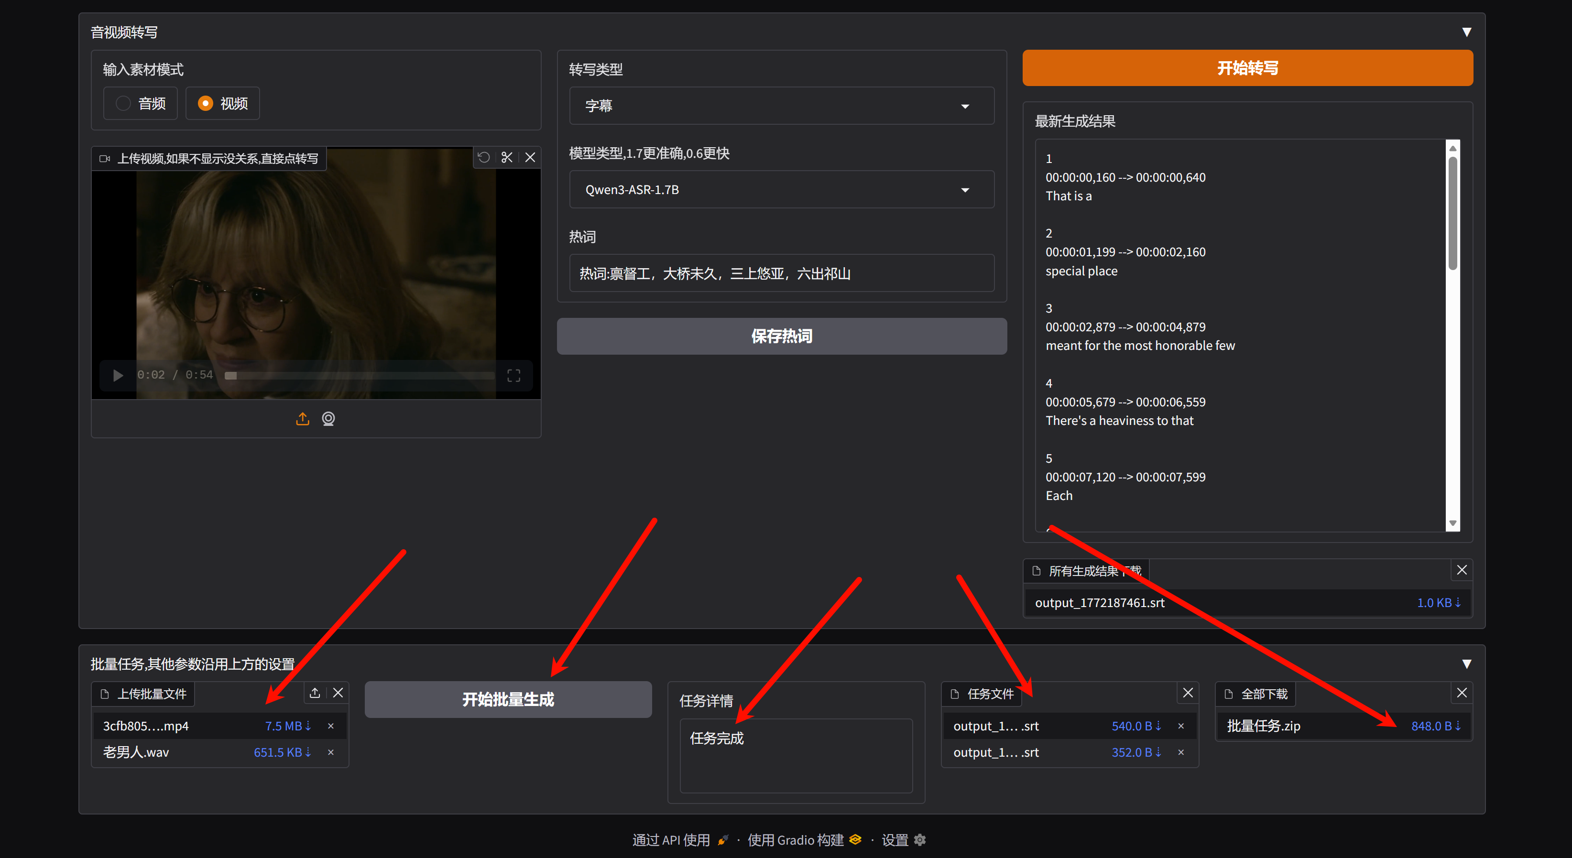Select the 视频 input mode radio

pyautogui.click(x=206, y=103)
